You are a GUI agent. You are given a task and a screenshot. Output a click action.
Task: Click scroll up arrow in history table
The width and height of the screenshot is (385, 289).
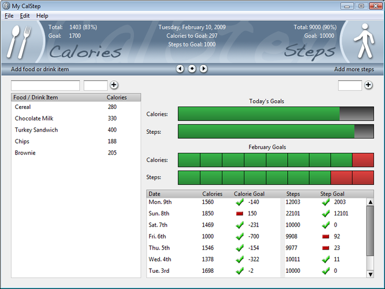point(371,202)
